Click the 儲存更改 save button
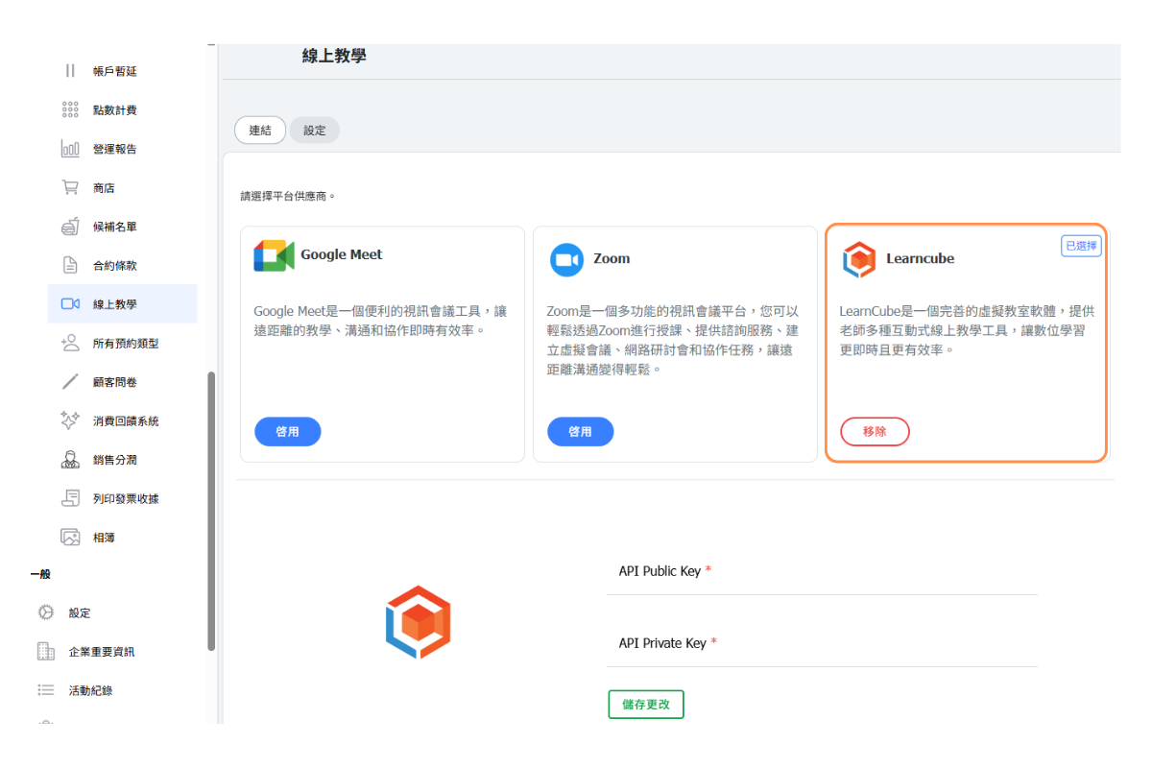 point(646,704)
